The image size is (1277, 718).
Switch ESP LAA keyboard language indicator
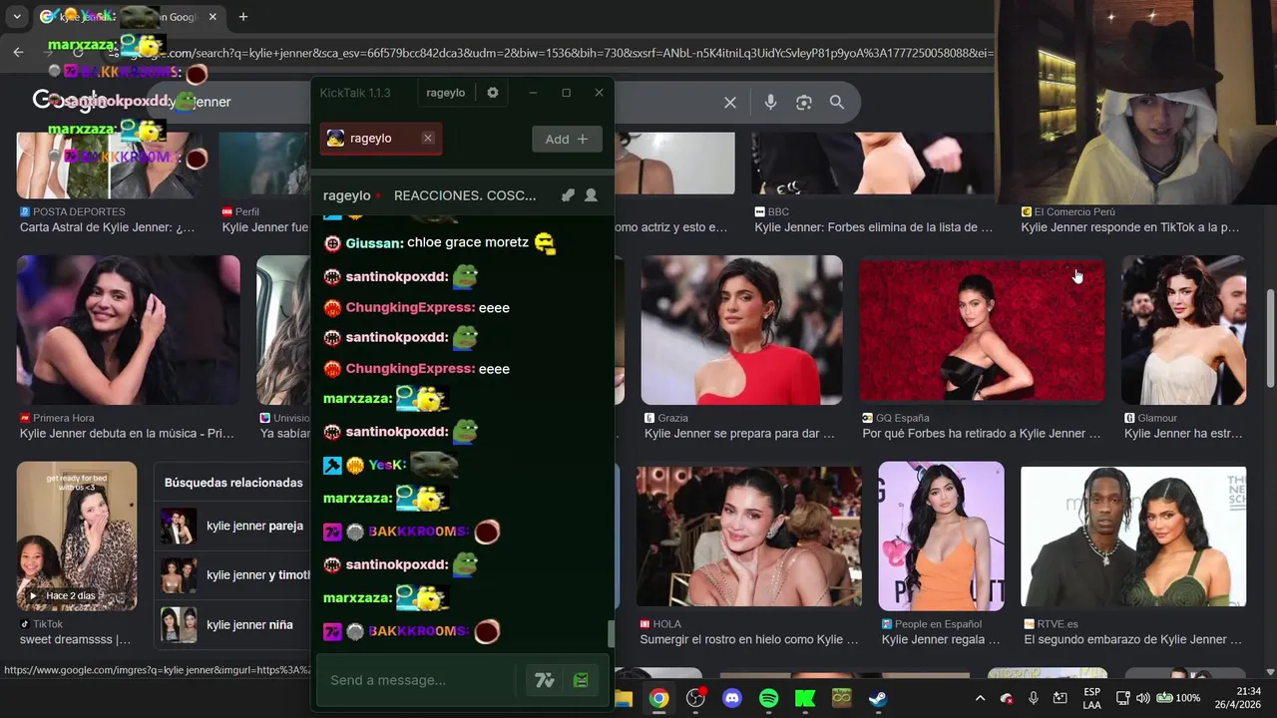[1091, 698]
